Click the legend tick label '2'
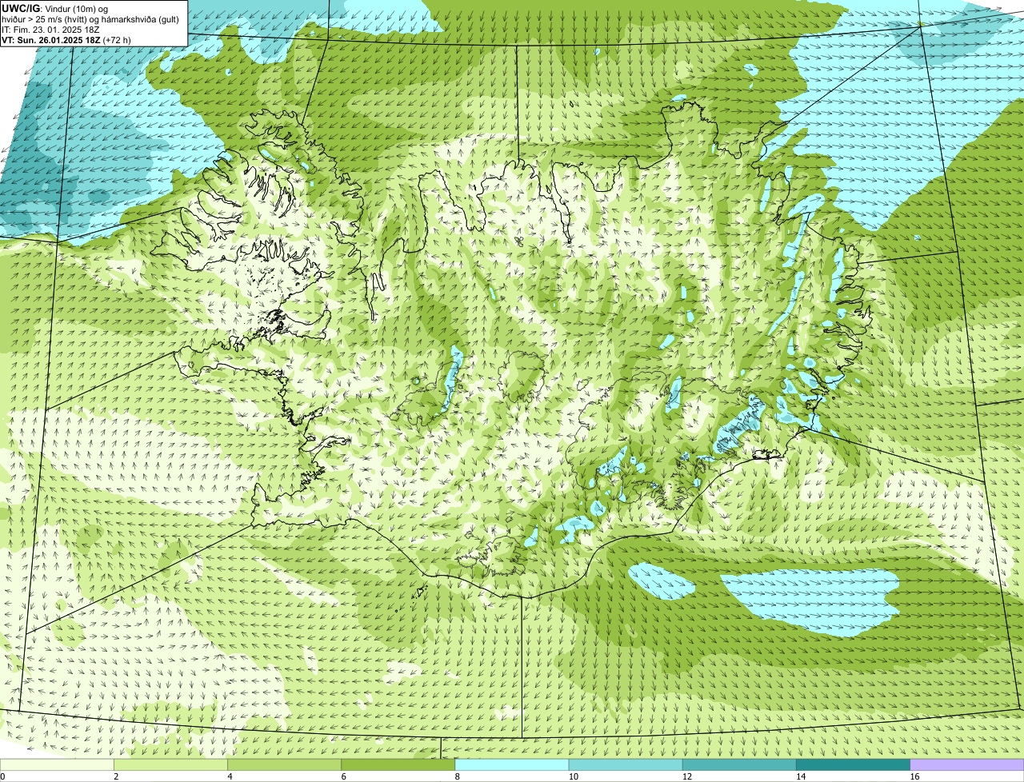 [116, 776]
